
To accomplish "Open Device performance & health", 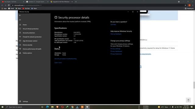I will coord(32,49).
